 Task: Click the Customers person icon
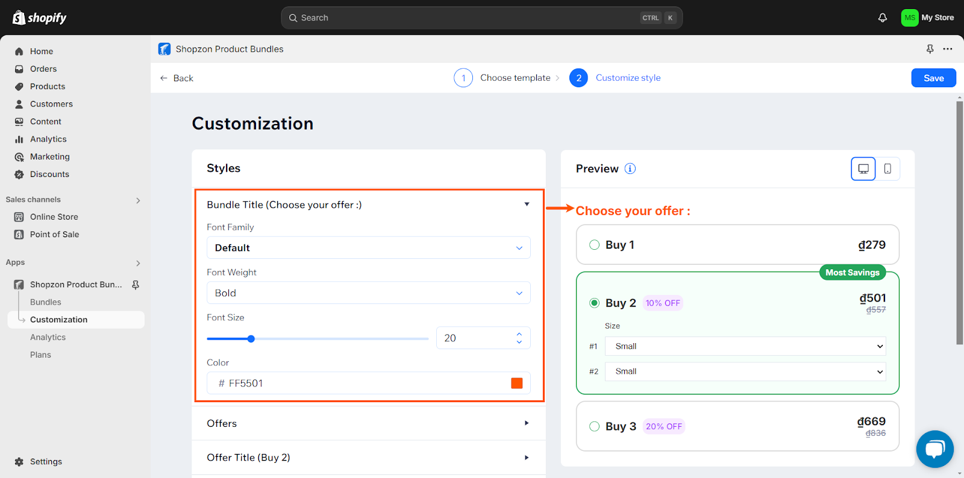pyautogui.click(x=19, y=104)
